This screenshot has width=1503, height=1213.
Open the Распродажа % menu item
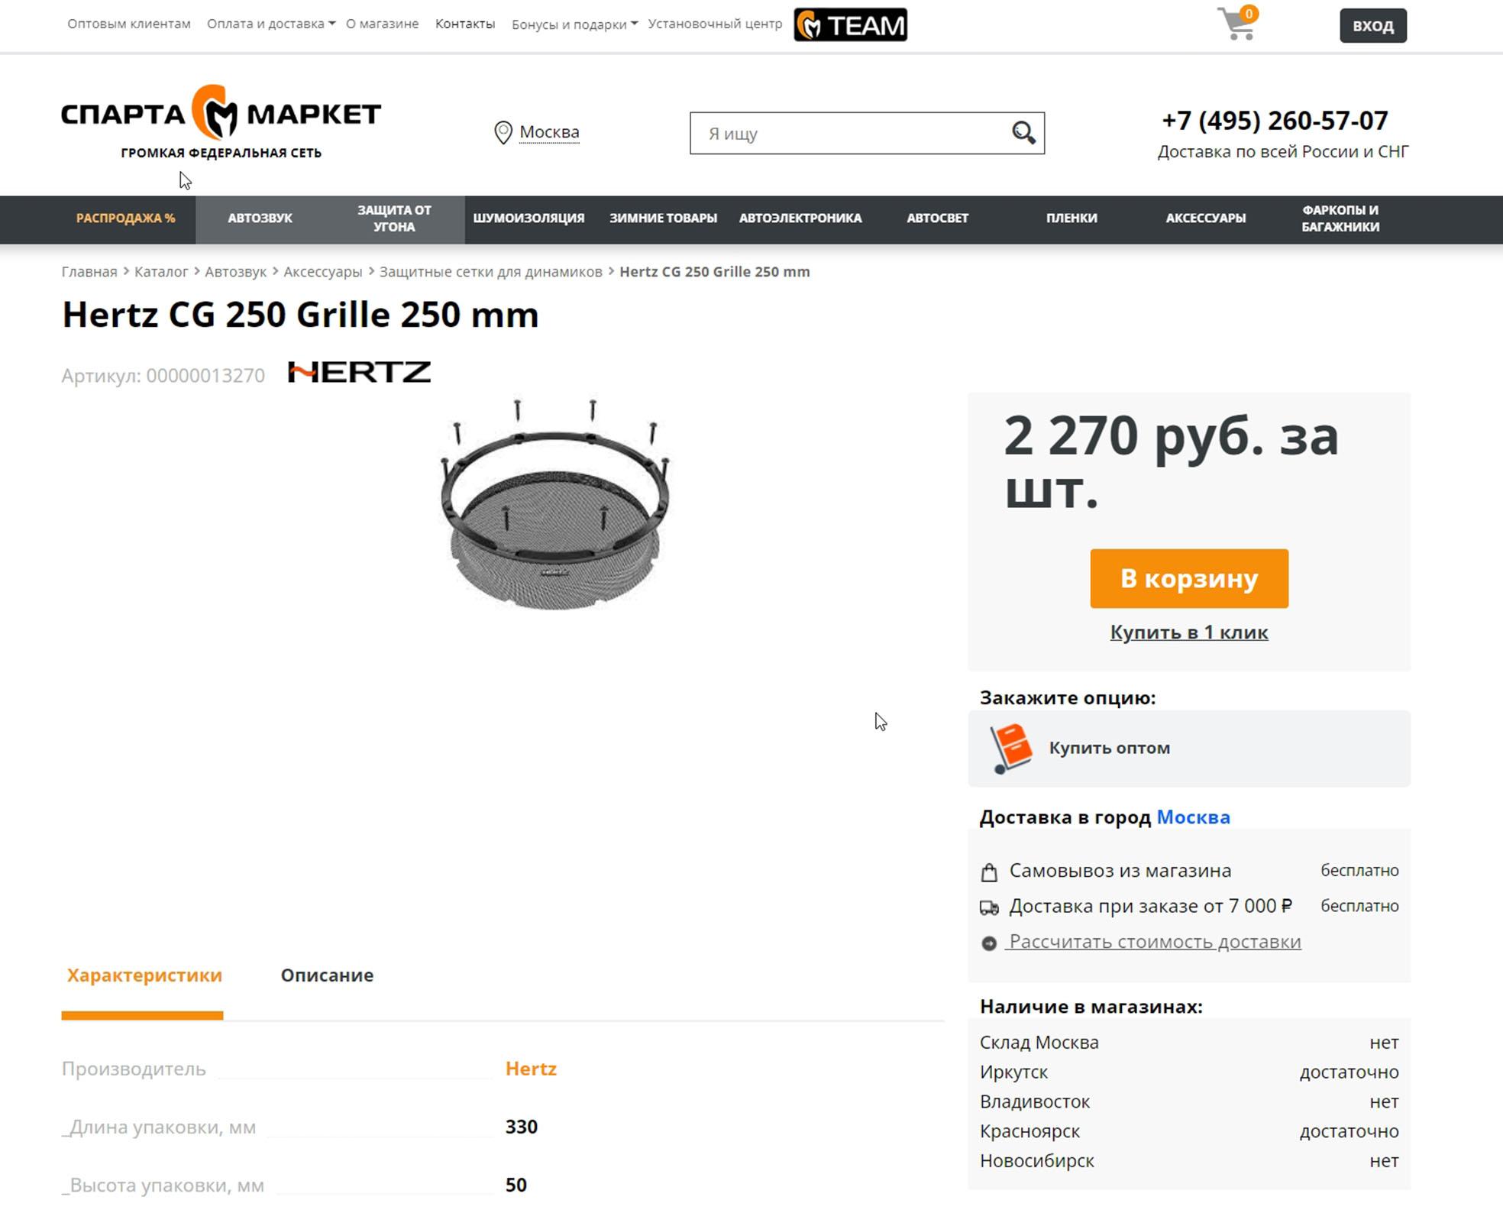[x=125, y=218]
